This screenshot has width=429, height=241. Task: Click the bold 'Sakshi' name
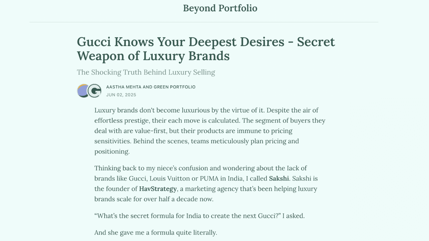(x=279, y=178)
